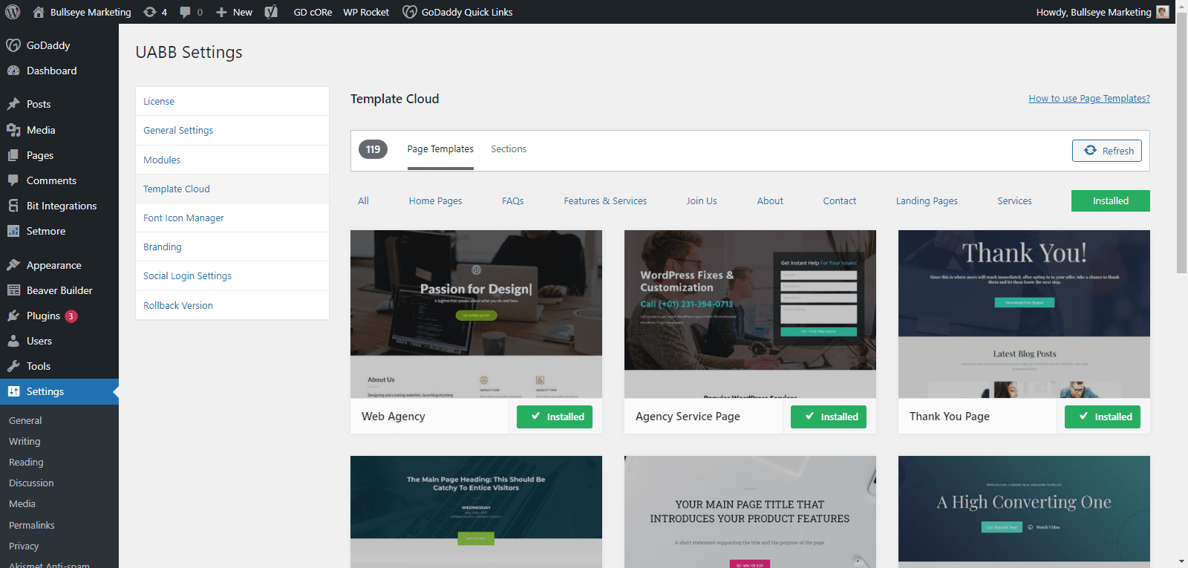This screenshot has width=1188, height=568.
Task: Click the updates icon showing 4
Action: tap(150, 12)
